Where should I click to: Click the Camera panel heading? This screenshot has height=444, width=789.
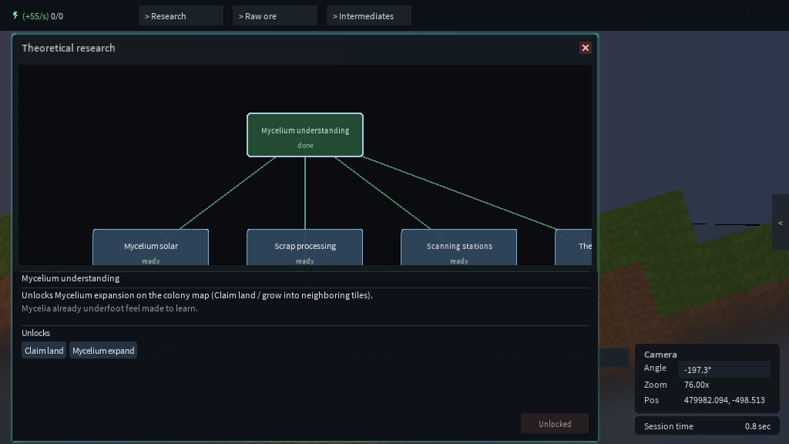pos(660,355)
